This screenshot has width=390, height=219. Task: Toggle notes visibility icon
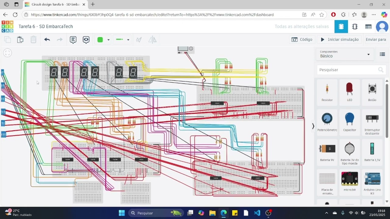86,40
